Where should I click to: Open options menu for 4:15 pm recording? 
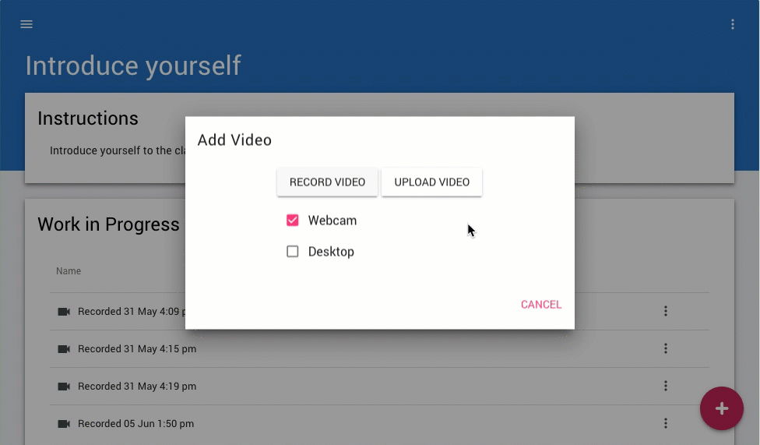pos(665,349)
